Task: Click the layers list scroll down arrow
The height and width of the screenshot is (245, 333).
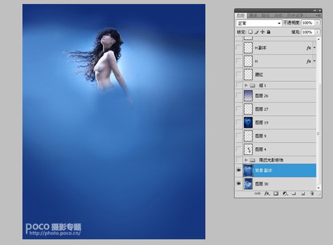Action: (318, 188)
